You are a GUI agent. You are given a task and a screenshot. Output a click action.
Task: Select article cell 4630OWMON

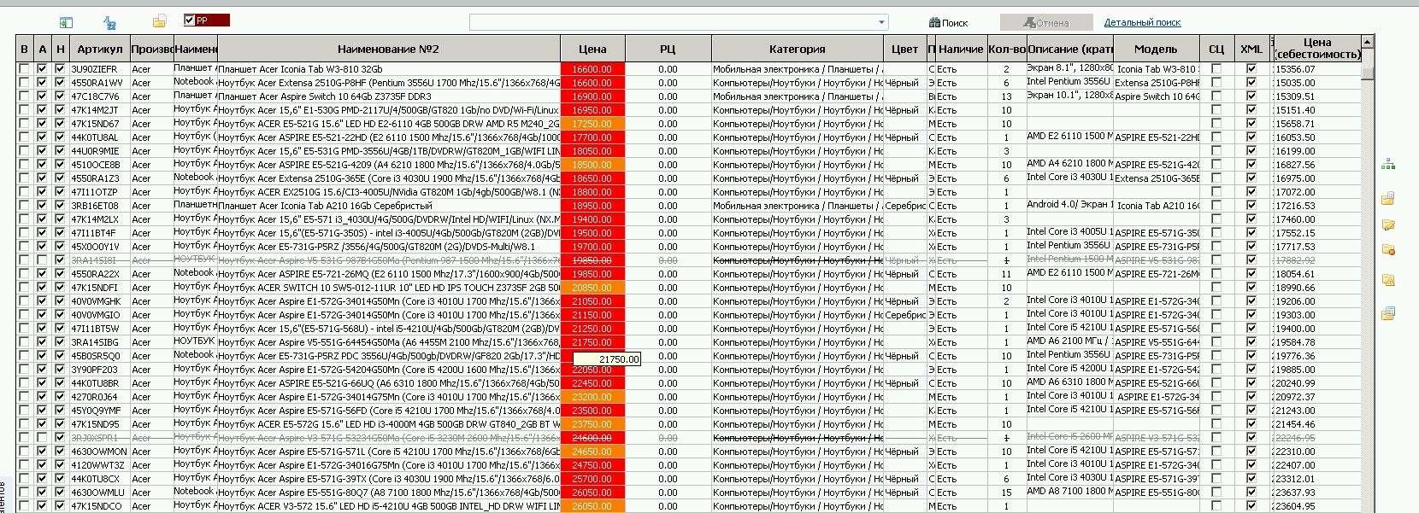click(x=99, y=452)
